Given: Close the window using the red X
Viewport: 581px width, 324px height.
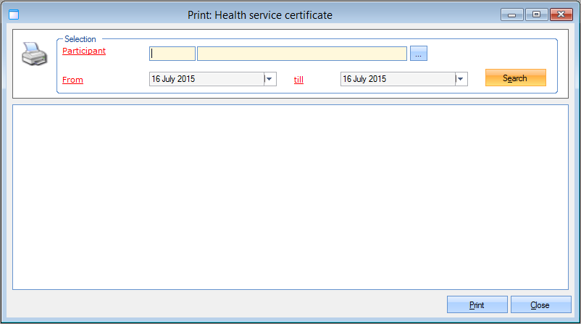Looking at the screenshot, I should point(561,14).
